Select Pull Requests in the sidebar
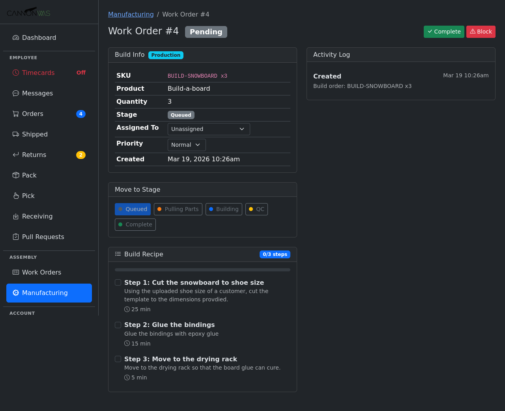Viewport: 505px width, 411px height. [43, 237]
